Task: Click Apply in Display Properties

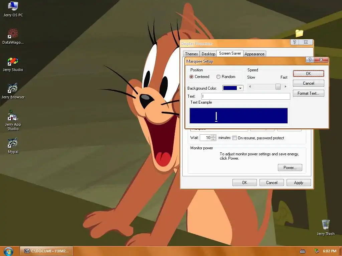Action: (x=299, y=183)
